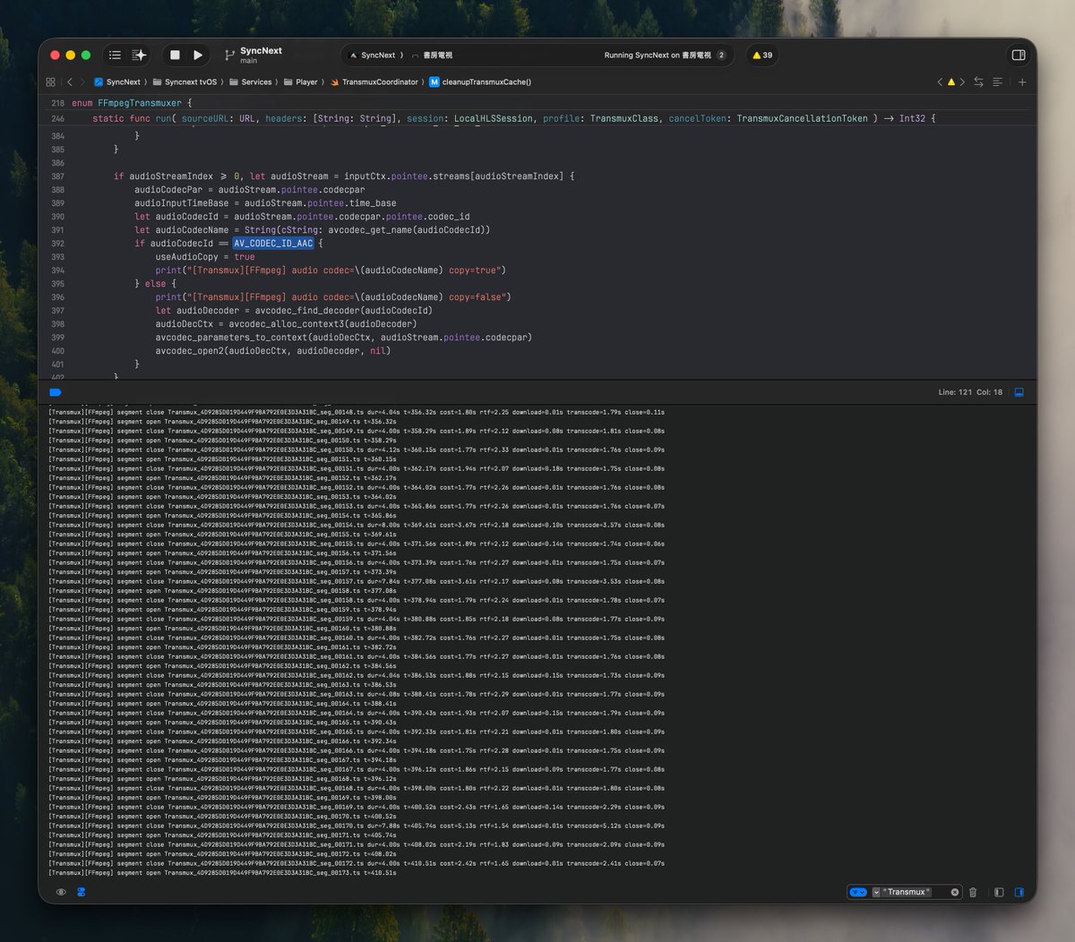The image size is (1075, 942).
Task: Stop the running app using the stop button
Action: coord(176,55)
